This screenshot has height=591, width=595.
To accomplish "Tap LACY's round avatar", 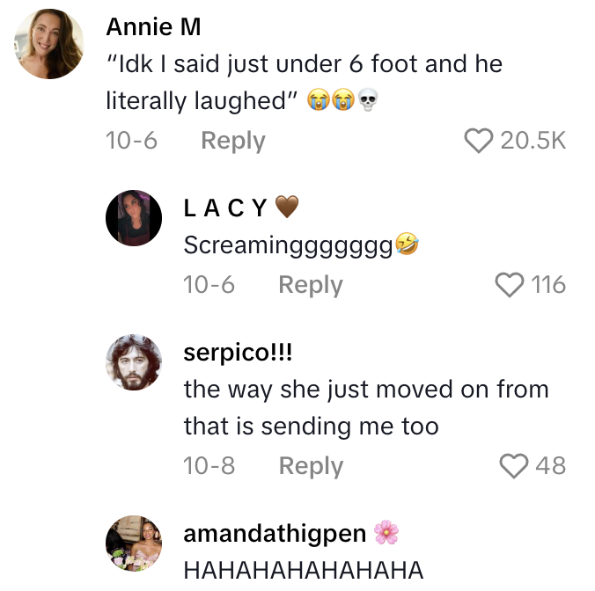I will click(x=134, y=216).
